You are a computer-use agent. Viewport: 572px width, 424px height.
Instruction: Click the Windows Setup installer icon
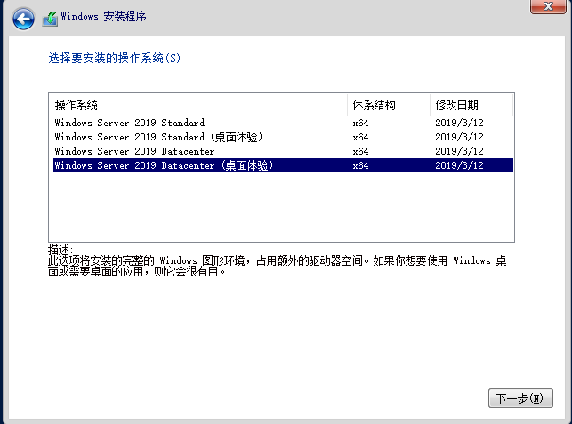pyautogui.click(x=51, y=19)
